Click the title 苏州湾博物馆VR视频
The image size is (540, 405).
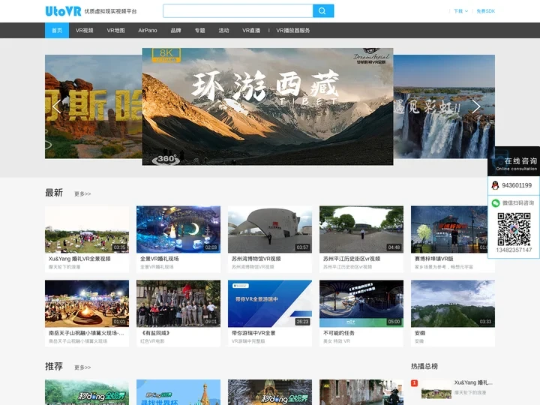tap(256, 259)
